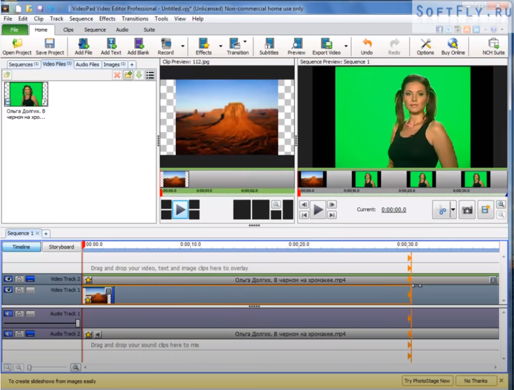
Task: Open the Track menu
Action: [56, 19]
